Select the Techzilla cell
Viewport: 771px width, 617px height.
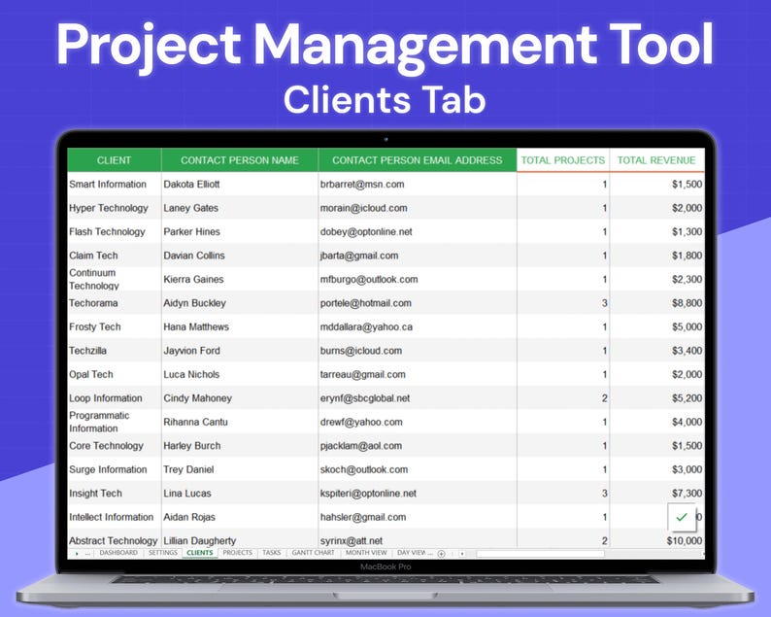tap(114, 351)
